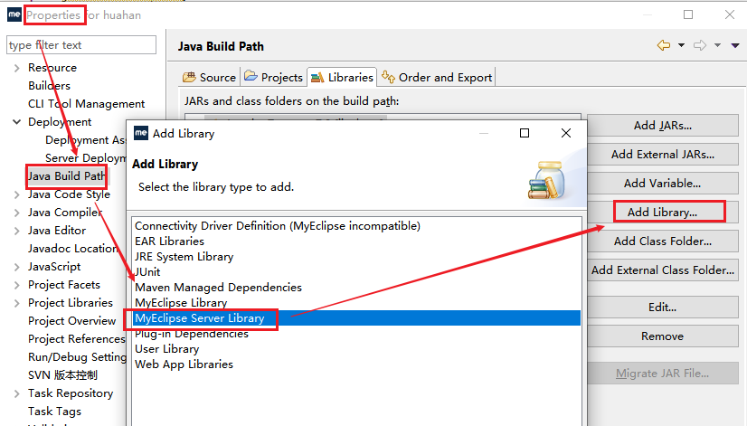Expand the Java Compiler node

click(17, 213)
